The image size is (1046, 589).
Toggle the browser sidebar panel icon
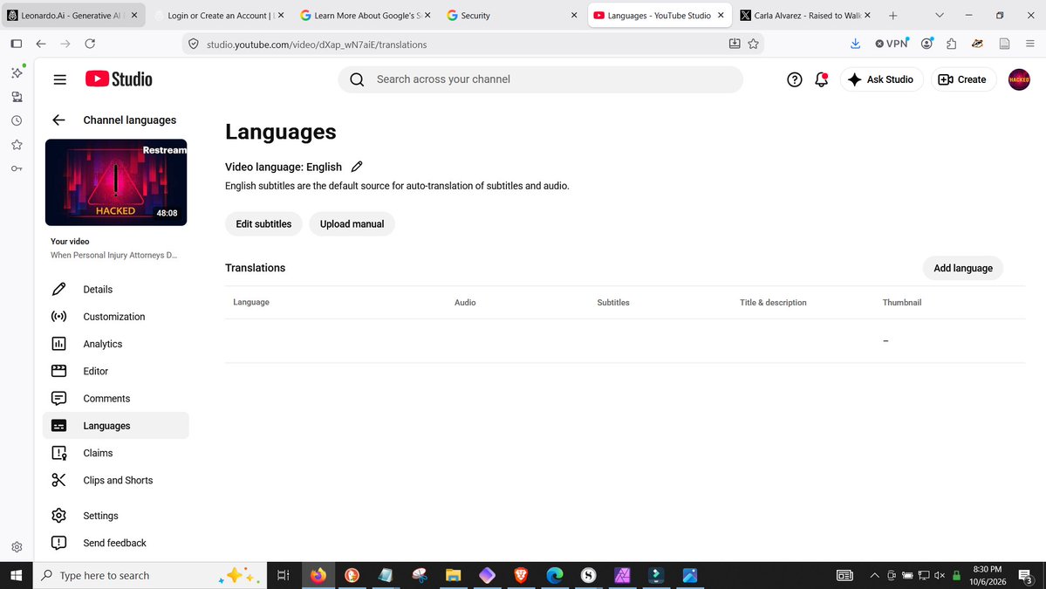[x=17, y=44]
